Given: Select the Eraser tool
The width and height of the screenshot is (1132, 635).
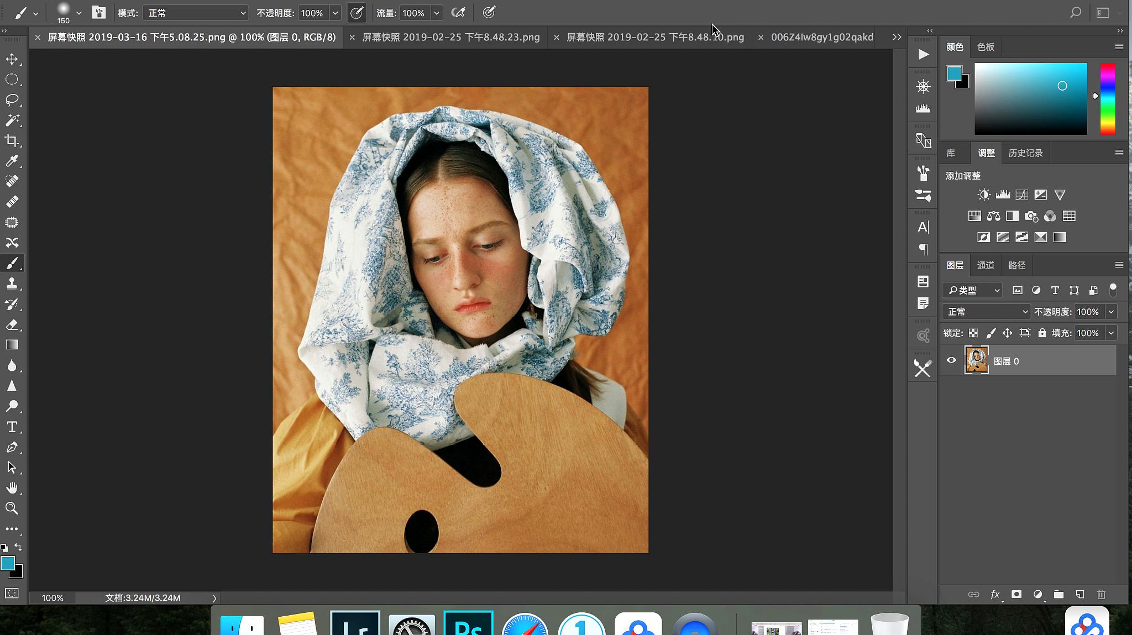Looking at the screenshot, I should [x=12, y=324].
